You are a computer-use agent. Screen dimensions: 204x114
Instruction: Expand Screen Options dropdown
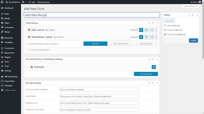[x=190, y=6]
